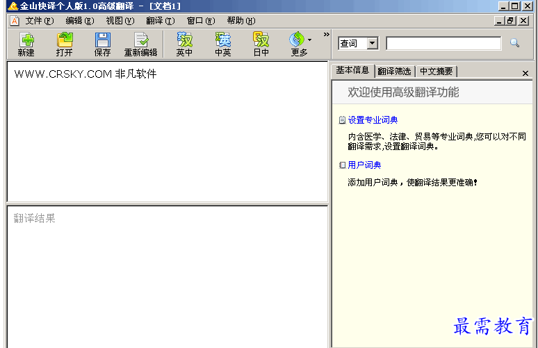The image size is (538, 348).
Task: Click the Save (保存) disk icon
Action: pyautogui.click(x=103, y=40)
